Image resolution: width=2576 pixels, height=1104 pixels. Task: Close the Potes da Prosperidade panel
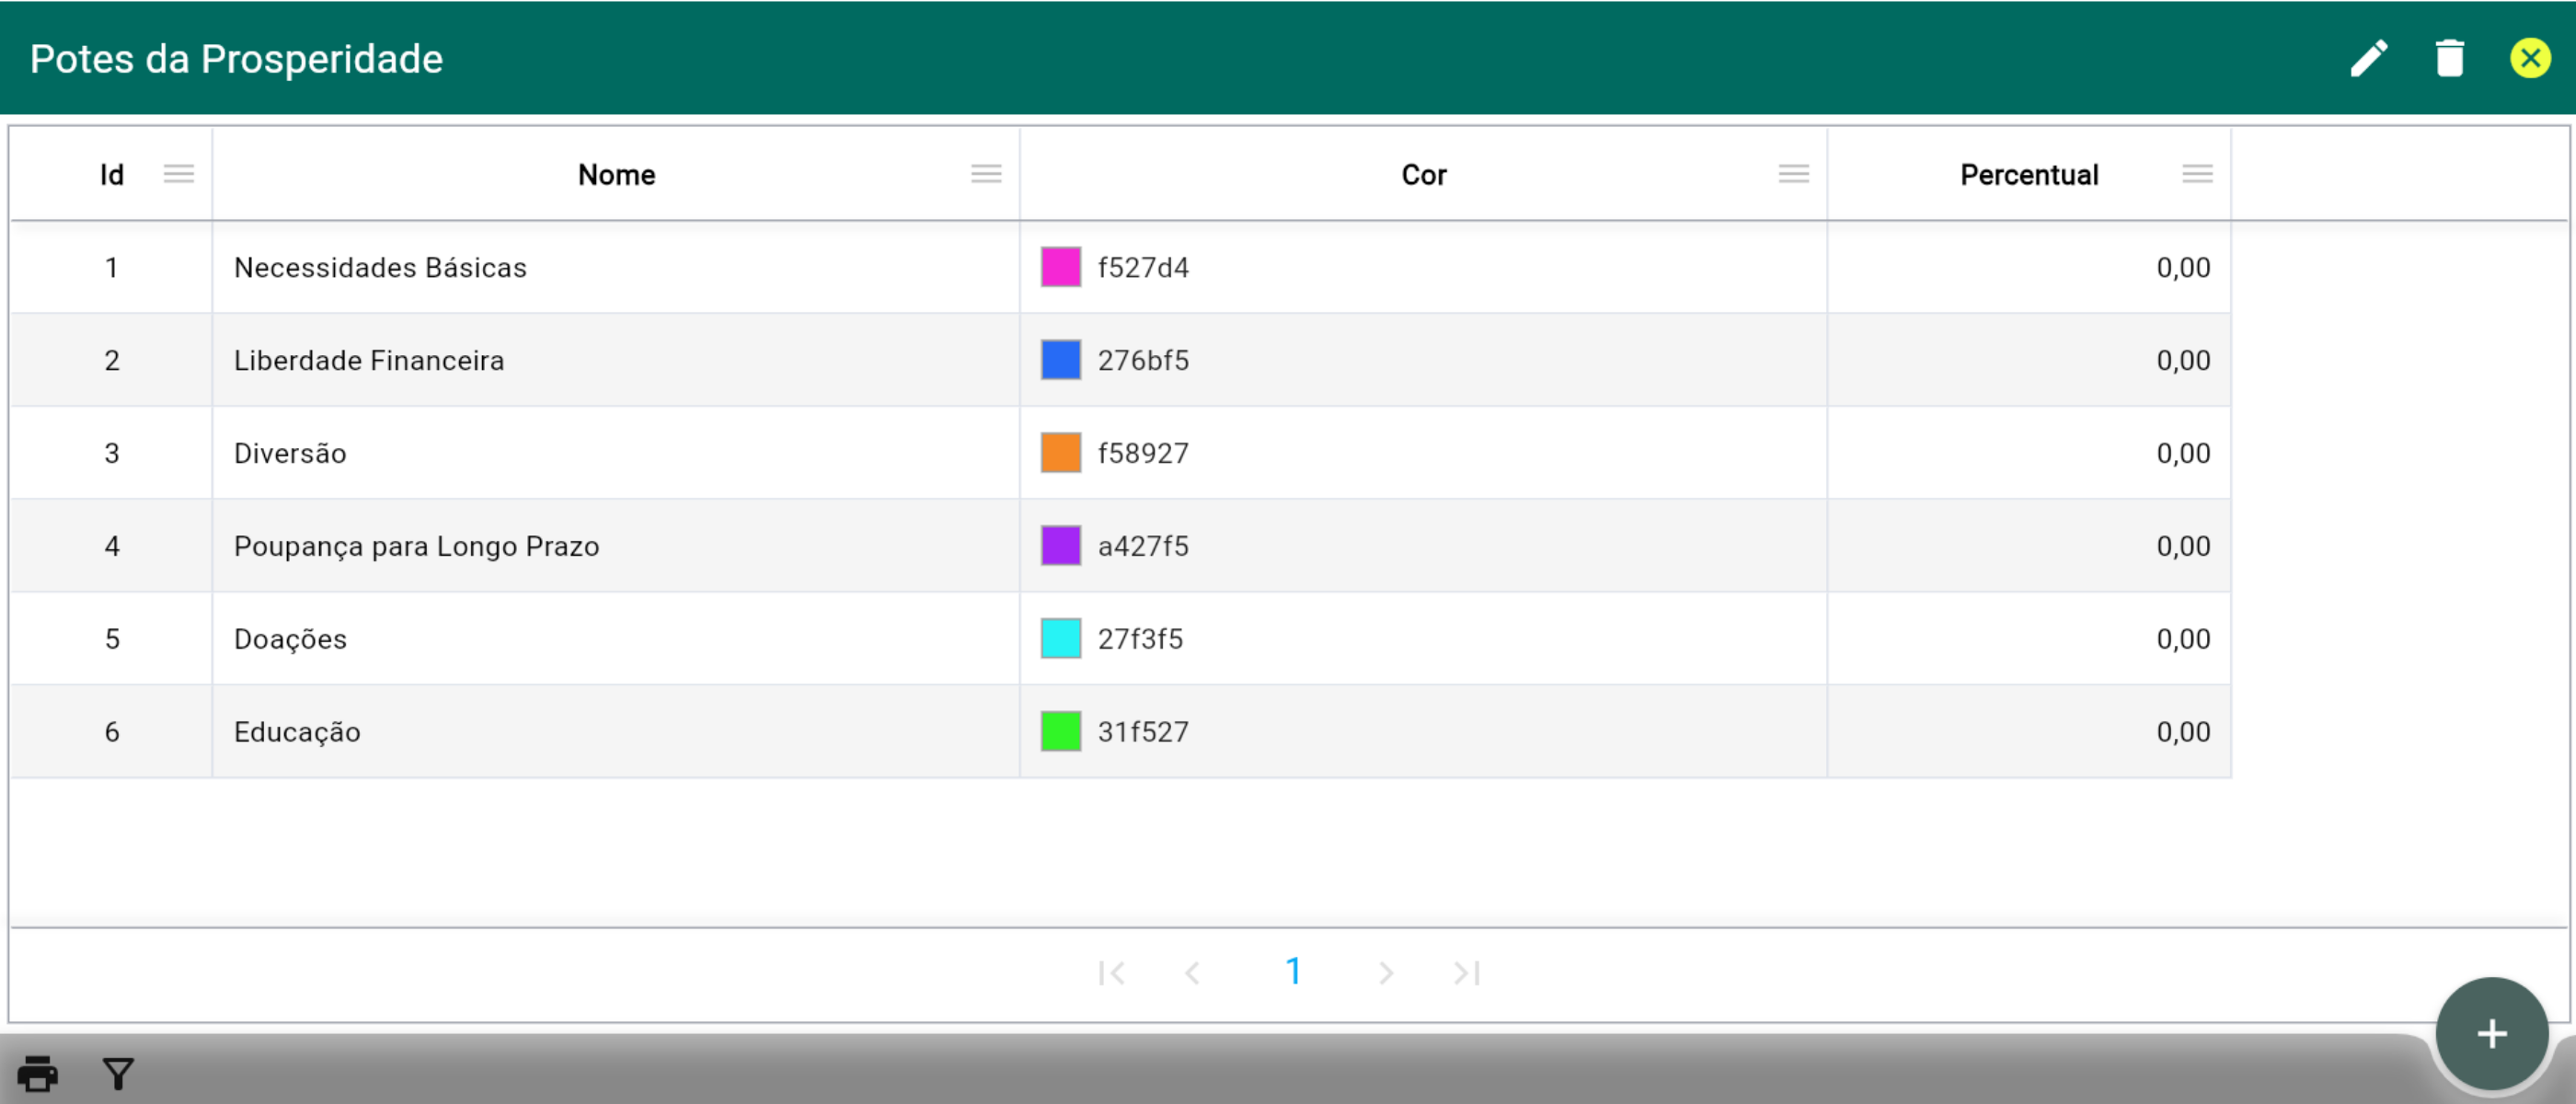pos(2529,59)
